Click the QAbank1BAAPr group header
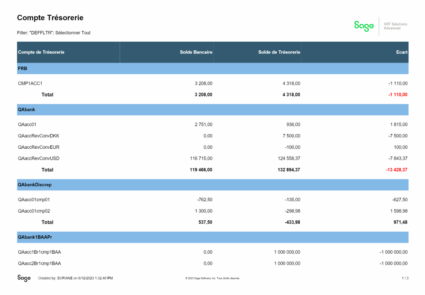This screenshot has height=295, width=425. click(36, 237)
